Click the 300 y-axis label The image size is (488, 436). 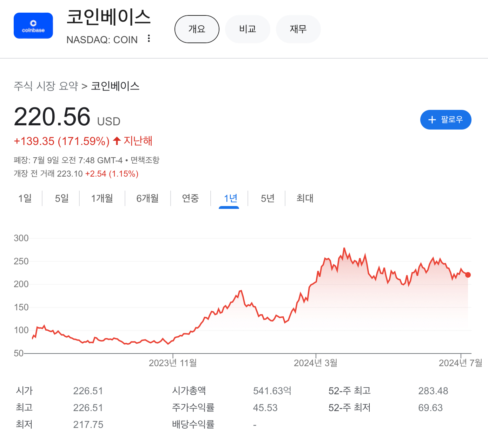(21, 238)
